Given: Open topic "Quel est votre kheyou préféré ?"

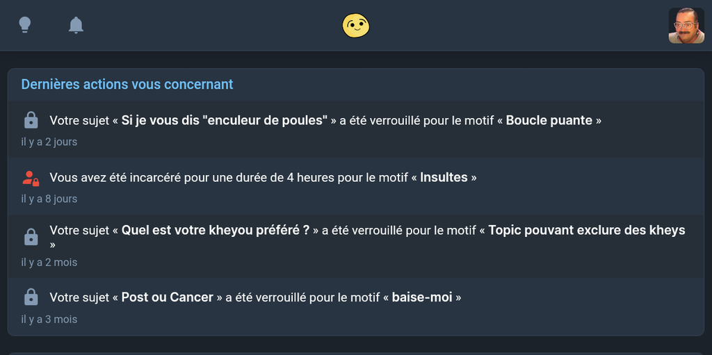Looking at the screenshot, I should (216, 230).
